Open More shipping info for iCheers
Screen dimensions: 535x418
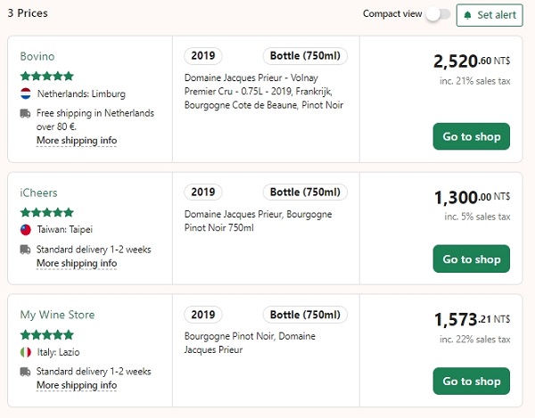pos(77,263)
